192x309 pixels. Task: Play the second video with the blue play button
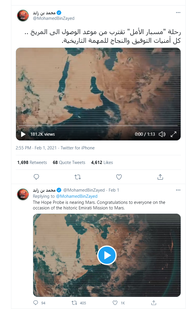107,255
